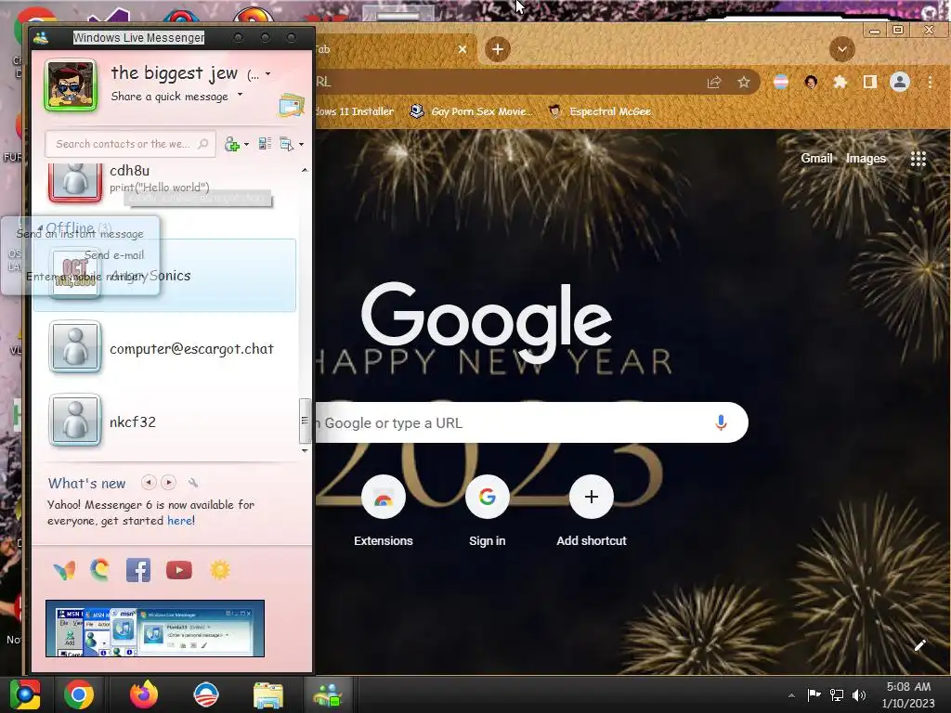The width and height of the screenshot is (951, 713).
Task: Toggle Chrome side panel
Action: pos(869,82)
